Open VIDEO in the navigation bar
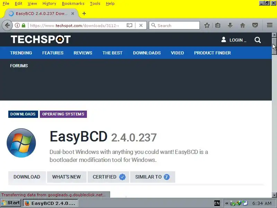This screenshot has height=208, width=277. pos(177,53)
